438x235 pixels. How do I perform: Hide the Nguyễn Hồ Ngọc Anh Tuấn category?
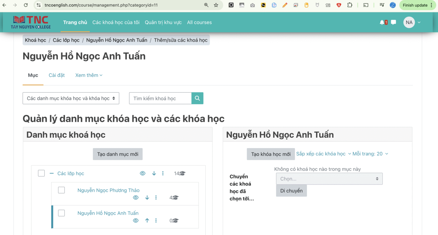point(135,221)
